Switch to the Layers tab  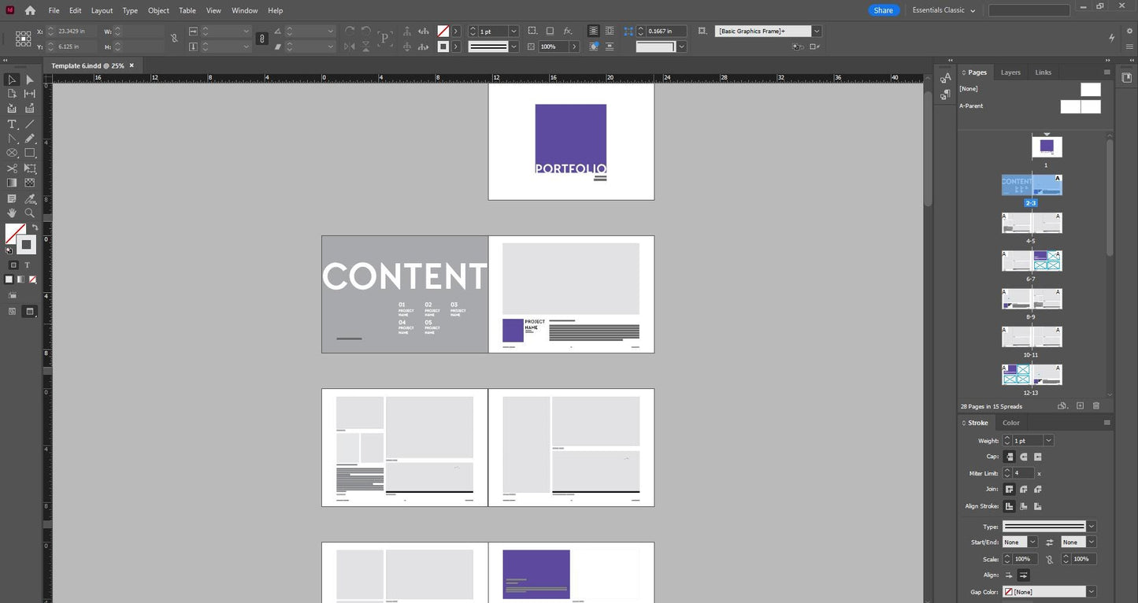coord(1010,72)
